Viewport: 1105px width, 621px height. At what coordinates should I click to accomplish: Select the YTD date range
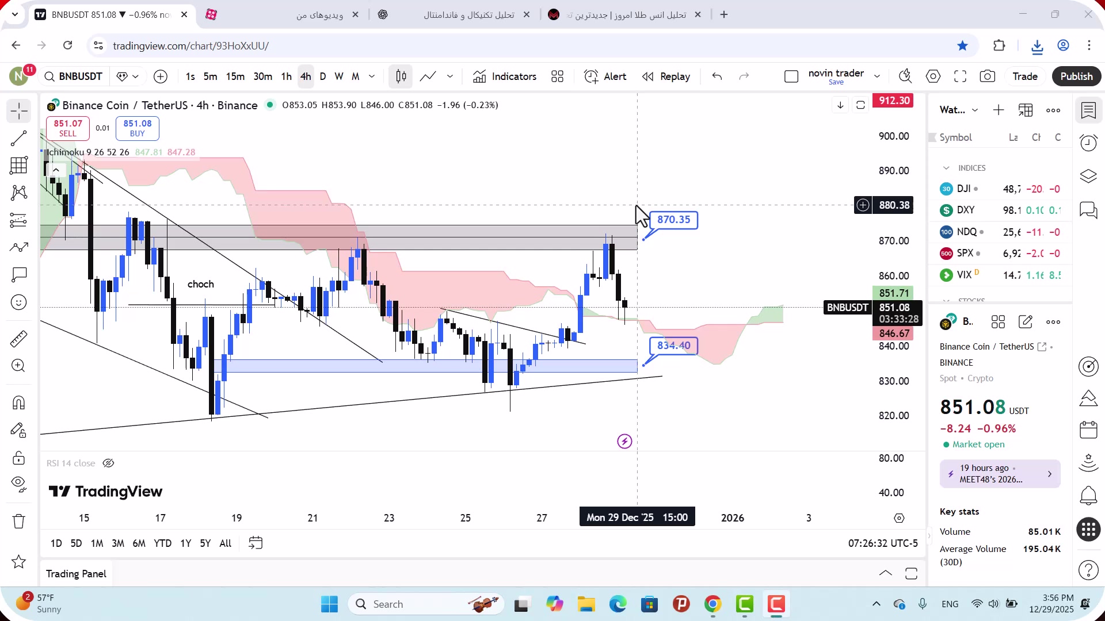coord(162,543)
